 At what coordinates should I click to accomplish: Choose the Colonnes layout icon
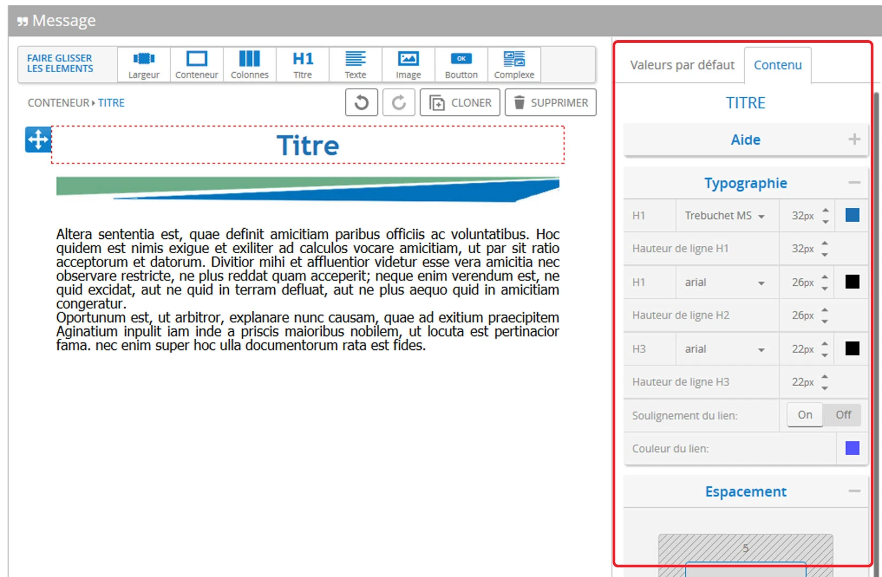point(250,65)
